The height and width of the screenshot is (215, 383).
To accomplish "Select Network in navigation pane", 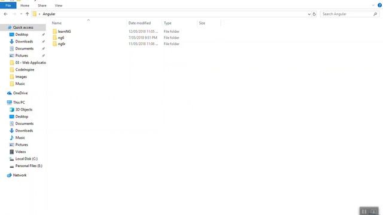I will point(20,175).
